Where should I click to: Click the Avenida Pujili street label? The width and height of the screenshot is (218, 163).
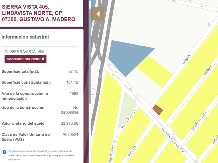point(128,119)
